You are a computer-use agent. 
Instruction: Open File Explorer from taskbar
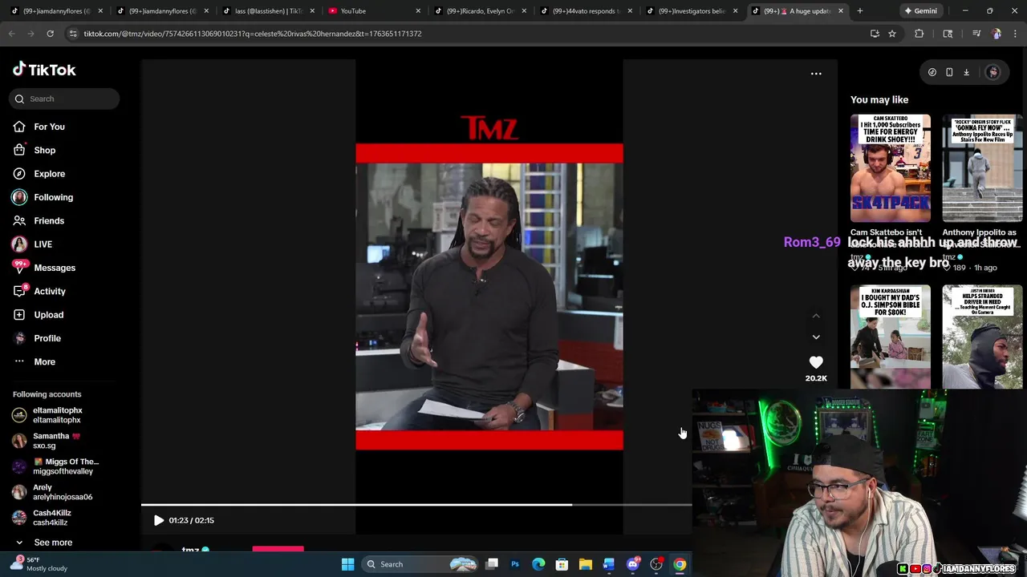click(586, 564)
